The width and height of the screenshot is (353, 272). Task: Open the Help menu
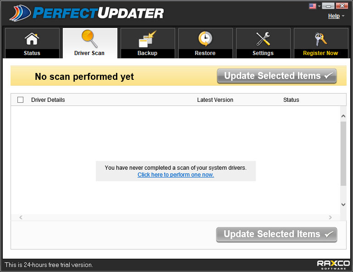tap(334, 16)
